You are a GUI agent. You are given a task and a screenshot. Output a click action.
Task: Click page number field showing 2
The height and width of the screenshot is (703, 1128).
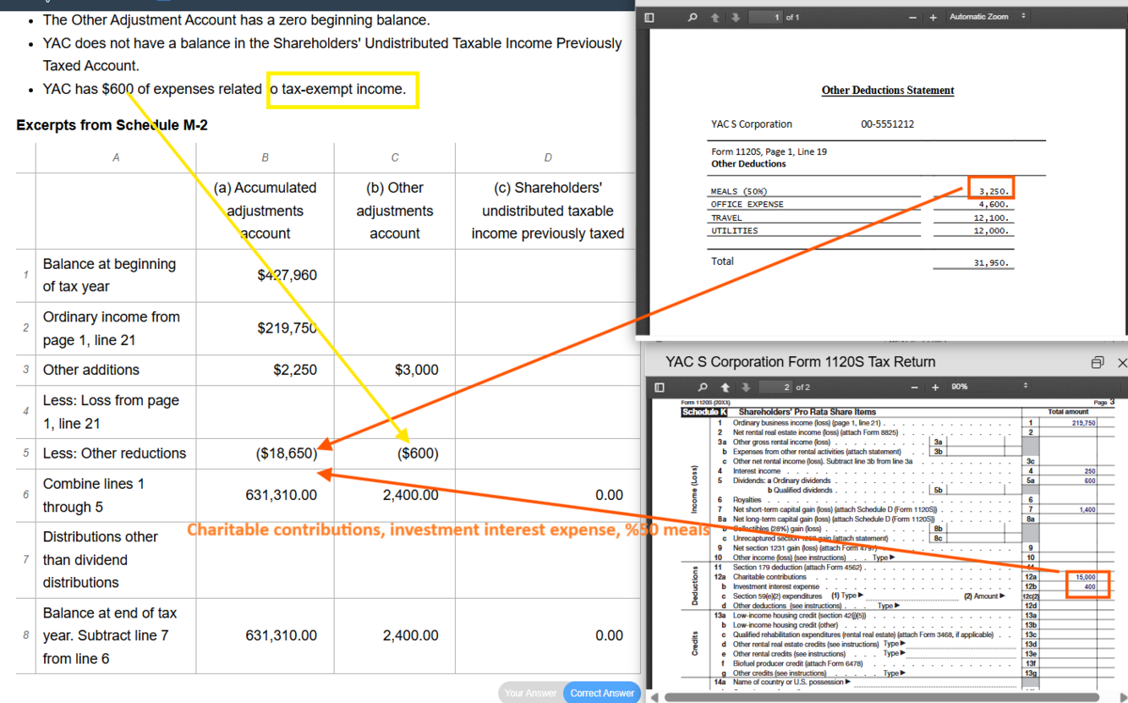tap(775, 387)
